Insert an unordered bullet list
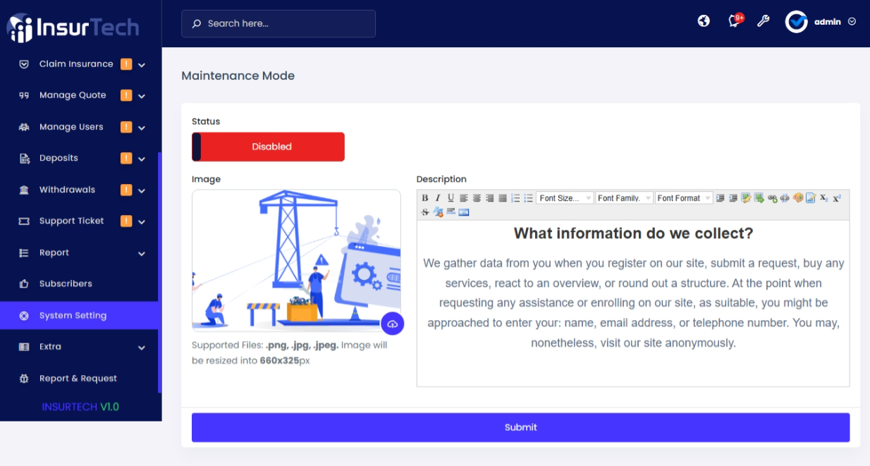 (x=529, y=198)
